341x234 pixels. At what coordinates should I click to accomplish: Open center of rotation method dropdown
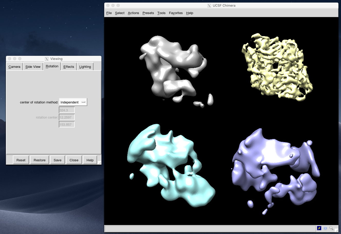tap(73, 102)
